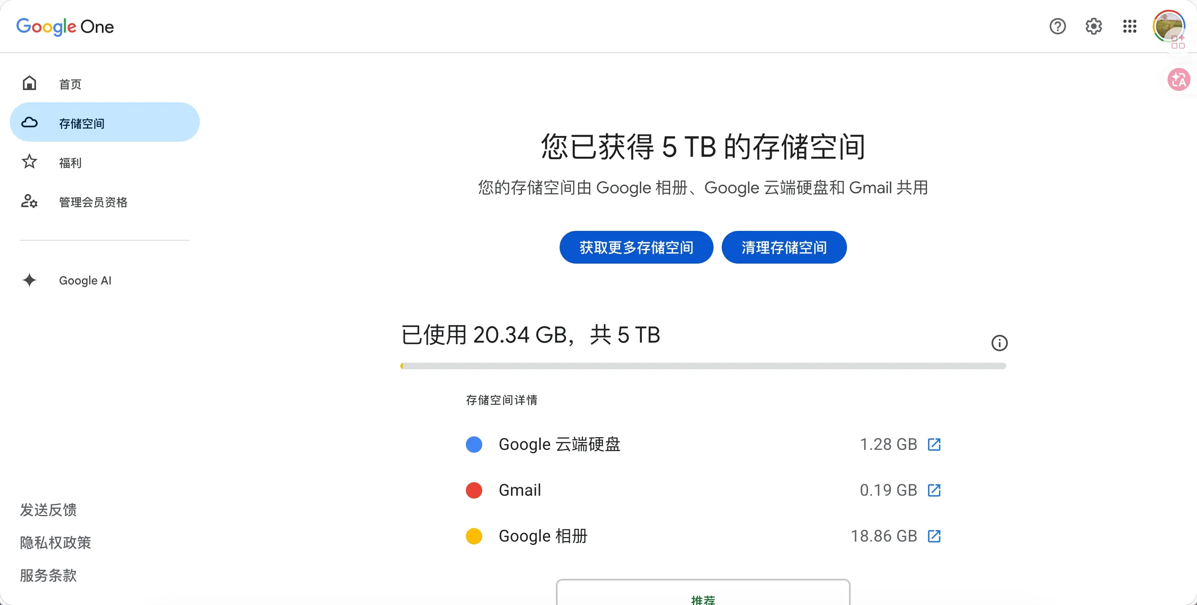Screen dimensions: 1197x605
Task: Go to 首页 in the sidebar
Action: click(x=104, y=84)
